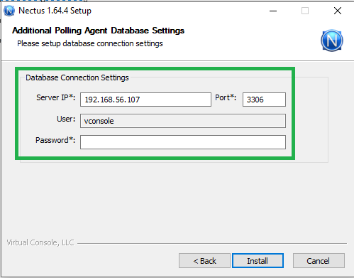Click the Additional Polling Agent Database Settings heading
This screenshot has width=354, height=278.
pyautogui.click(x=98, y=31)
